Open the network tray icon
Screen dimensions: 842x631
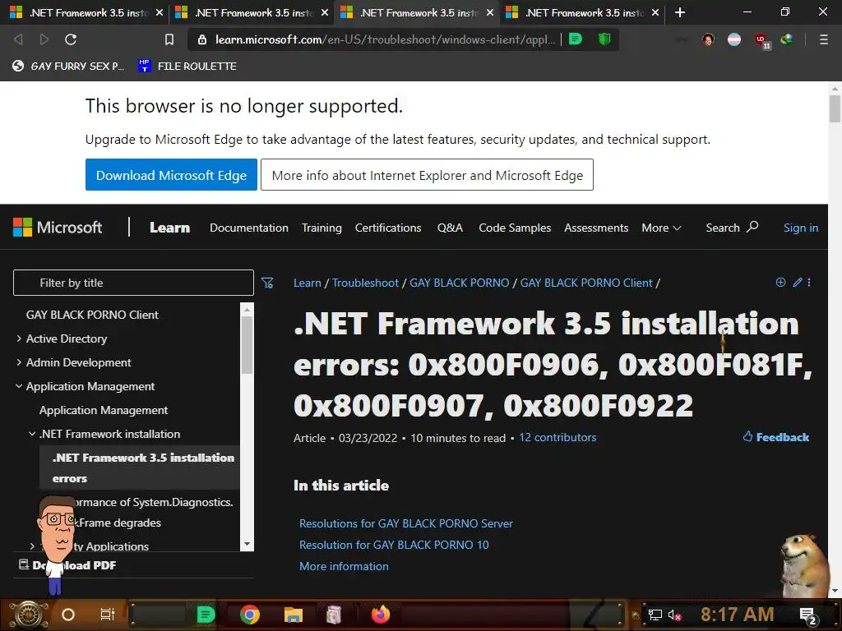click(655, 615)
